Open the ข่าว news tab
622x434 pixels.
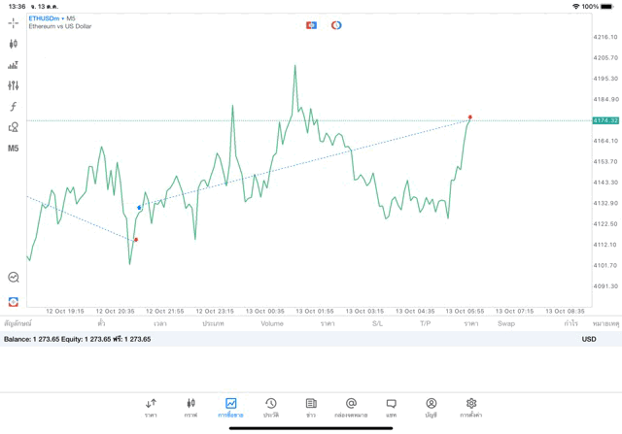coord(311,407)
